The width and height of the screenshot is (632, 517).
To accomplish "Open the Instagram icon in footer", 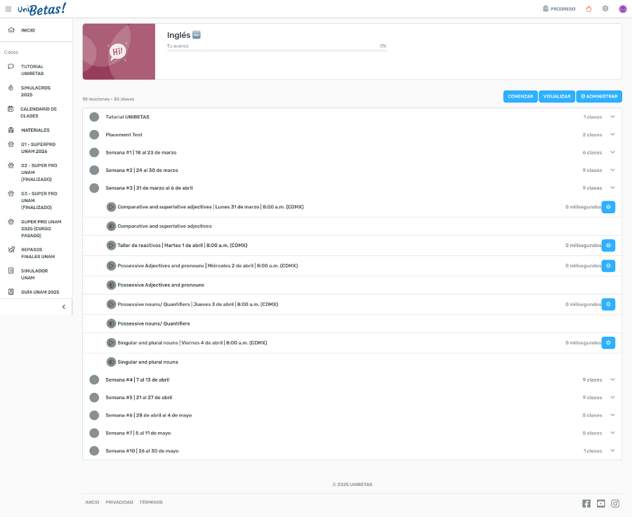I will point(615,504).
